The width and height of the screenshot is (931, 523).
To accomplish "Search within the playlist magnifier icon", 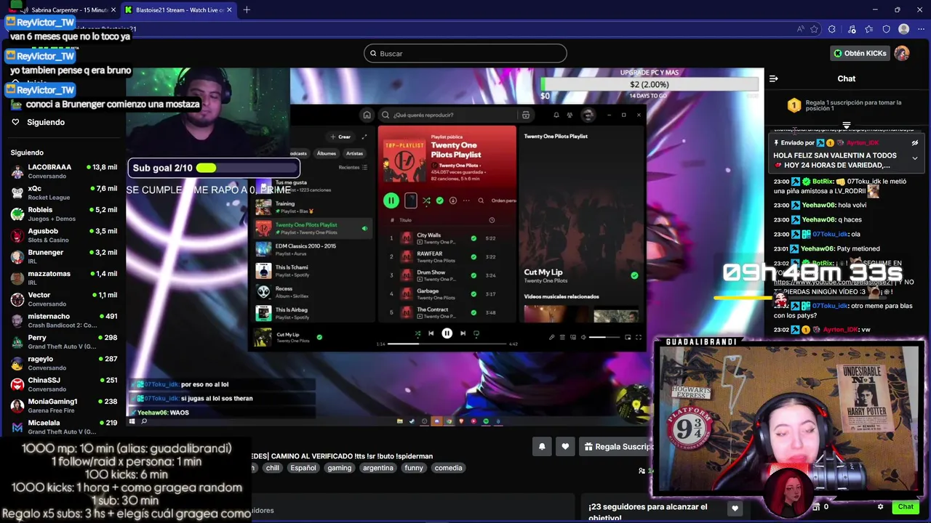I will click(481, 200).
